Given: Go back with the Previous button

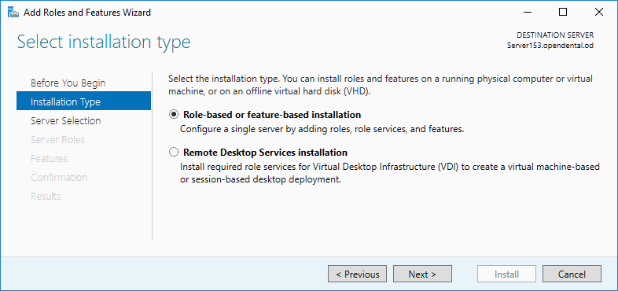Looking at the screenshot, I should point(357,274).
